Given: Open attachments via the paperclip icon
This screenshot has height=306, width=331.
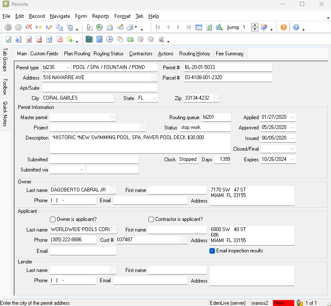Looking at the screenshot, I should pyautogui.click(x=89, y=27).
